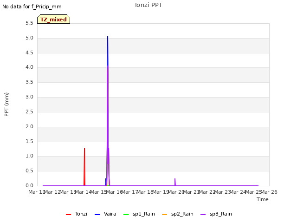Click the 'No data for f_Pricip_mm' message
This screenshot has height=223, width=297.
[32, 7]
